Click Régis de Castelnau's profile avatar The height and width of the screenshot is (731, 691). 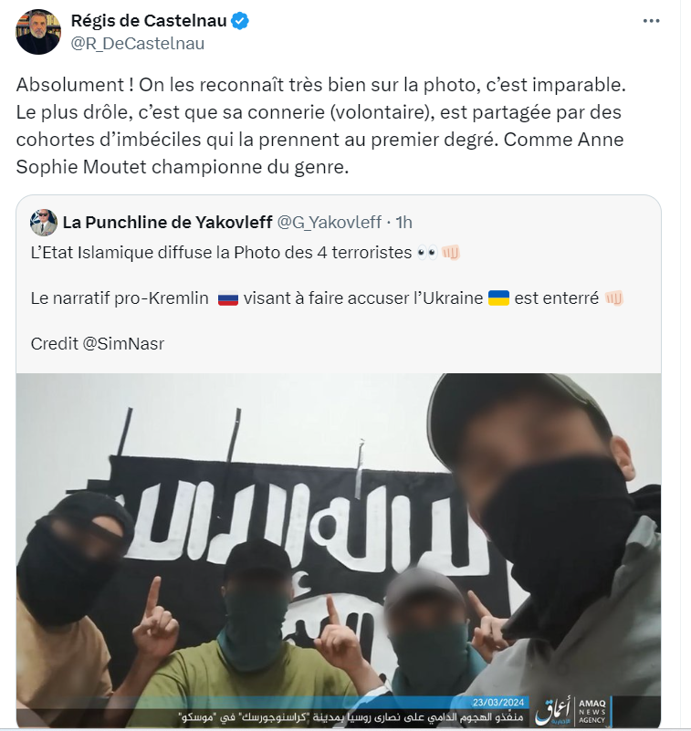(38, 32)
